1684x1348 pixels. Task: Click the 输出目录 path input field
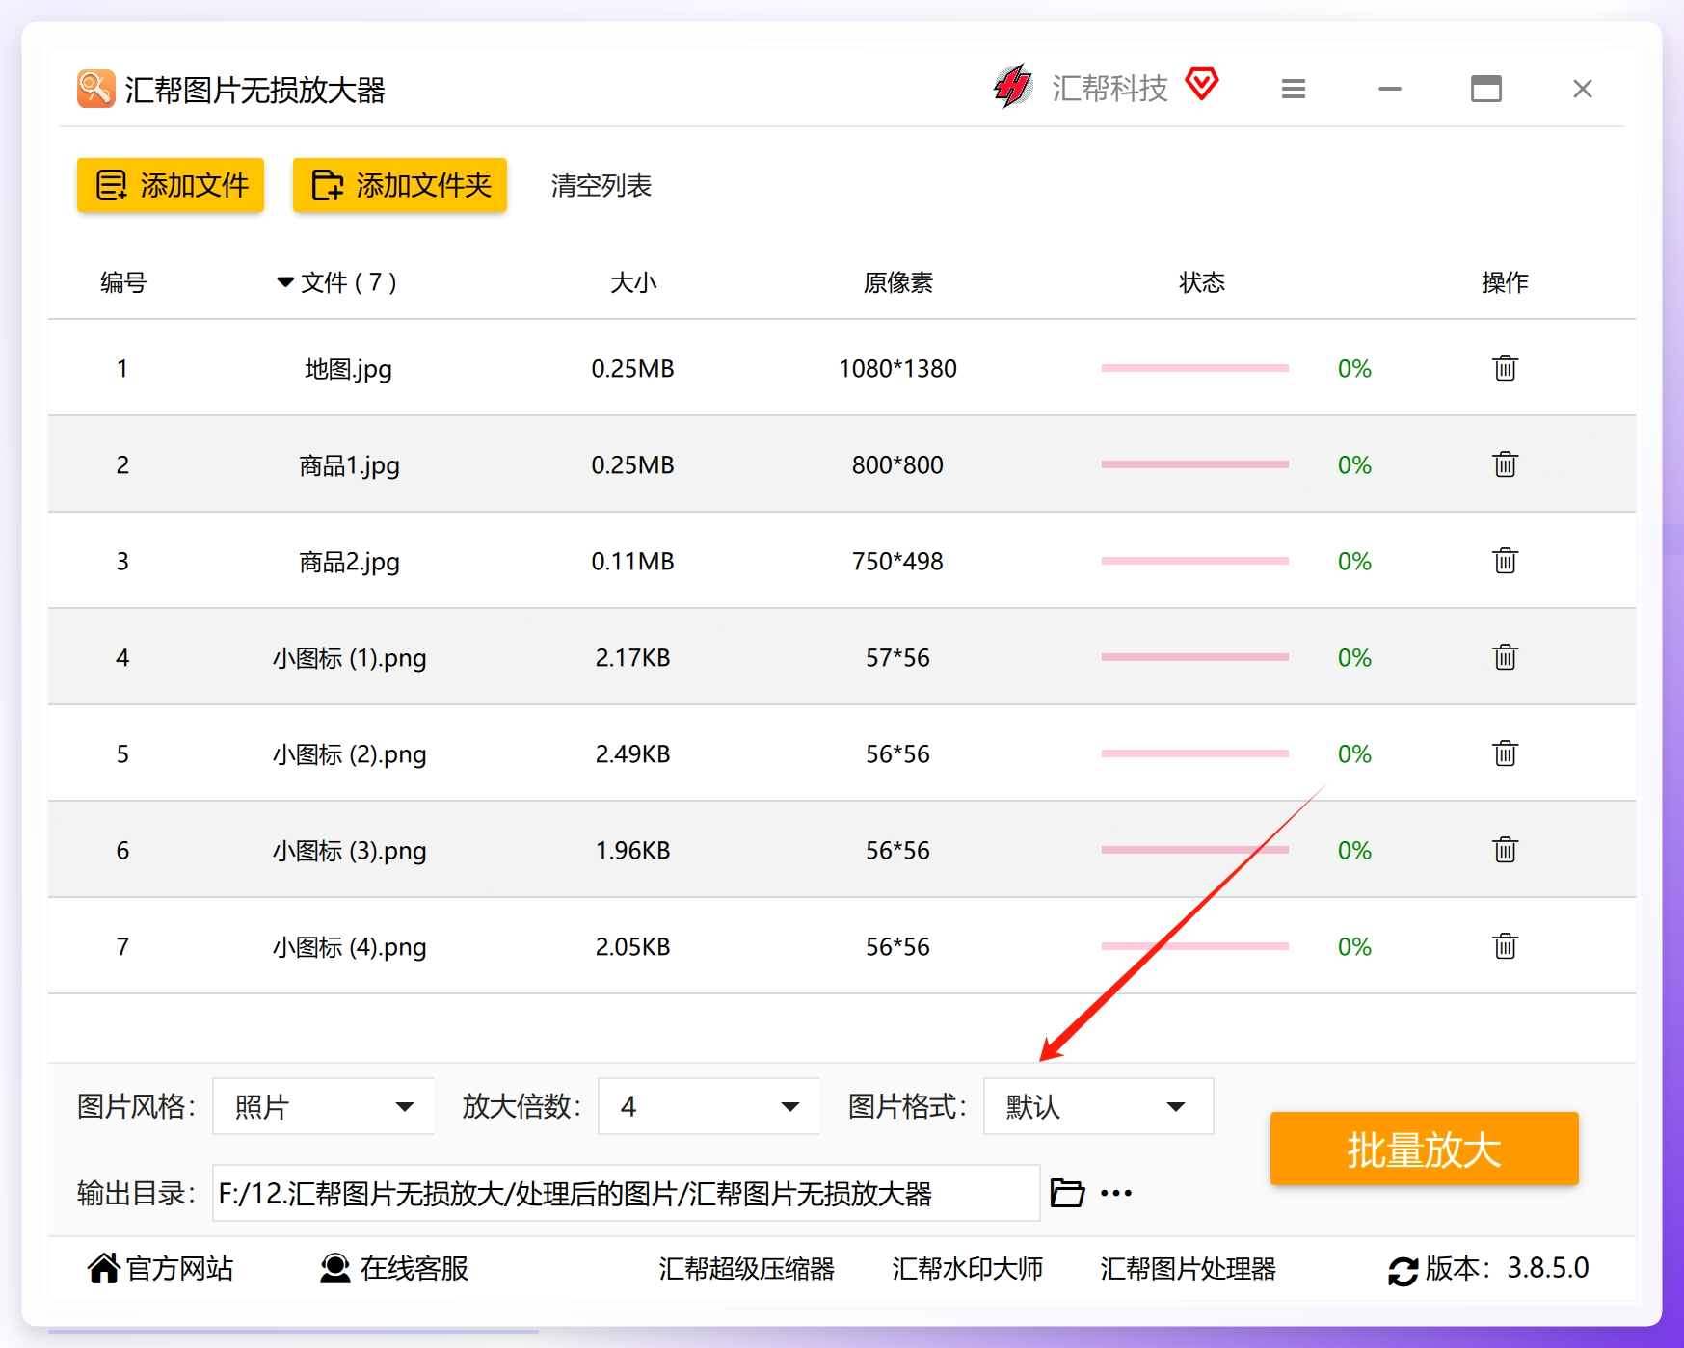pyautogui.click(x=627, y=1193)
